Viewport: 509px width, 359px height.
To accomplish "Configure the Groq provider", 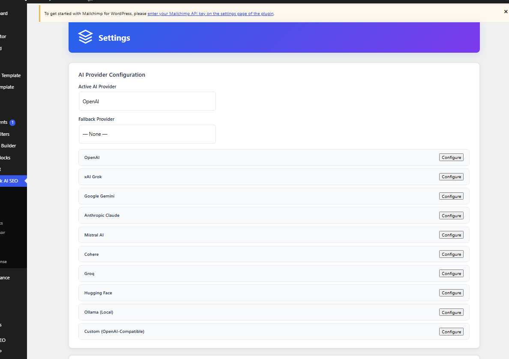I will click(451, 274).
